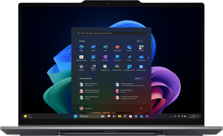Open the network status tray icon
This screenshot has width=223, height=136.
[x=179, y=116]
